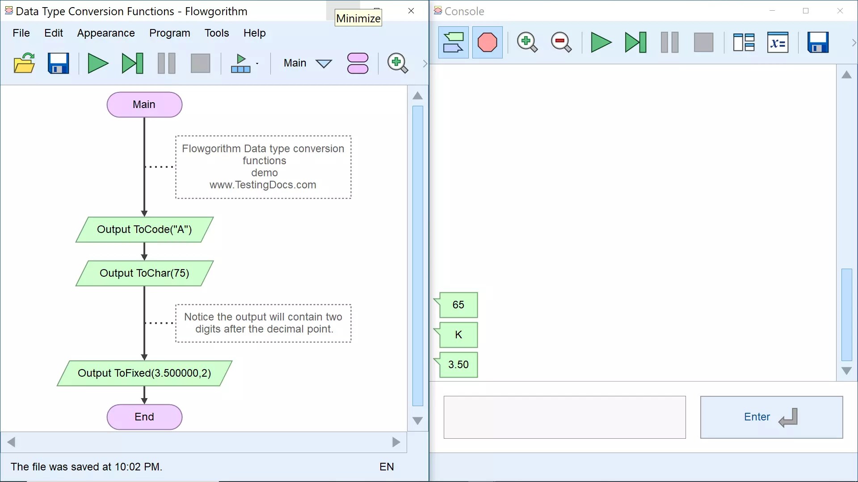Viewport: 858px width, 482px height.
Task: Open the Appearance menu
Action: [x=106, y=33]
